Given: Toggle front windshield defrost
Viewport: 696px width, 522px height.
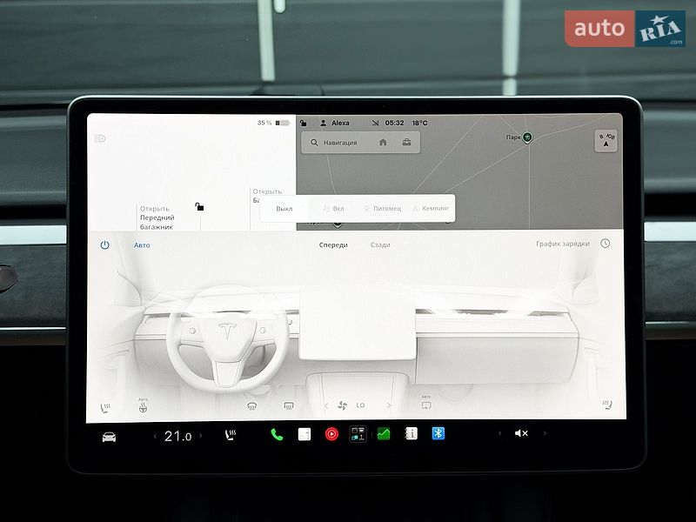Looking at the screenshot, I should coord(251,405).
